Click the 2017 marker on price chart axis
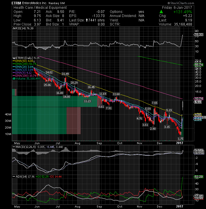This screenshot has height=209, width=206. [x=180, y=143]
